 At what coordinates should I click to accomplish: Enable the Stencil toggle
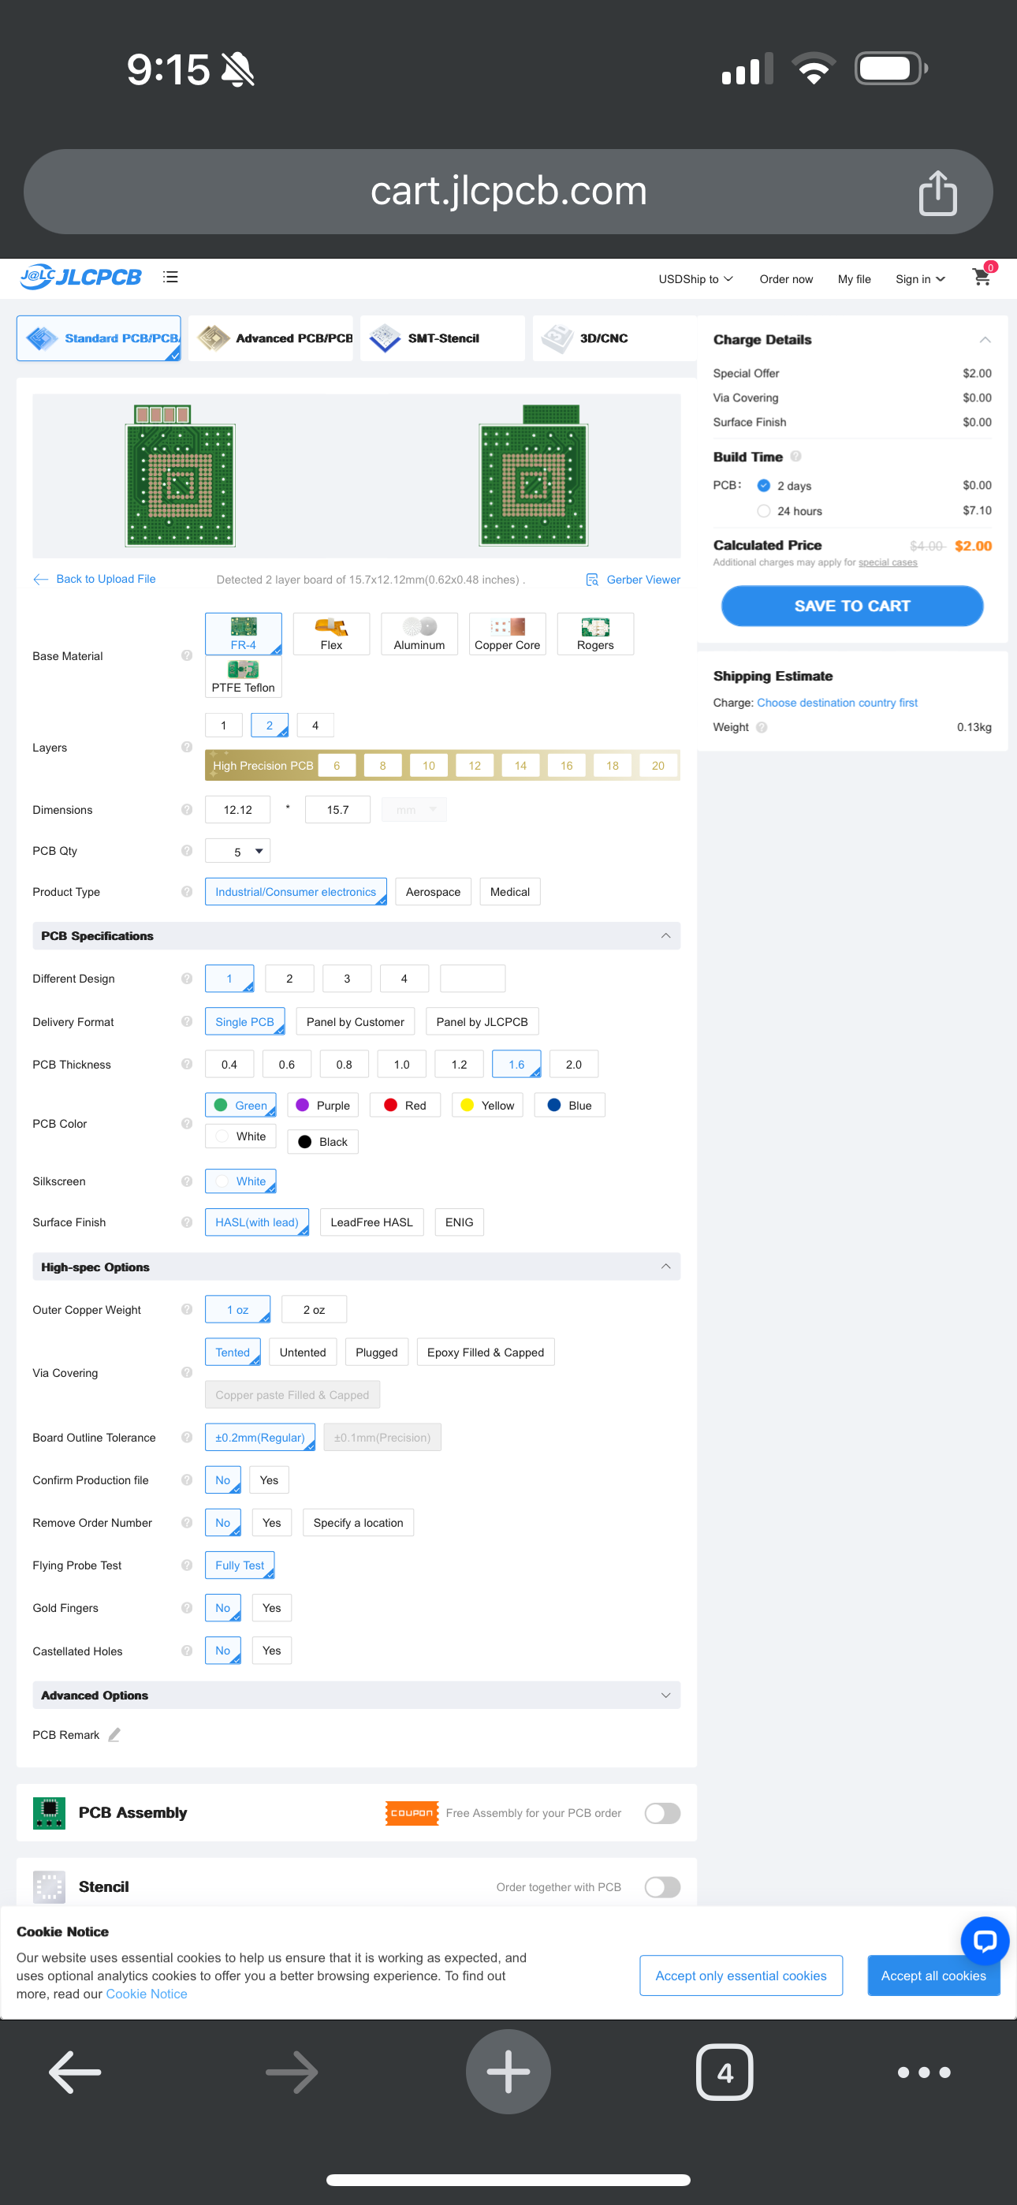pyautogui.click(x=662, y=1886)
